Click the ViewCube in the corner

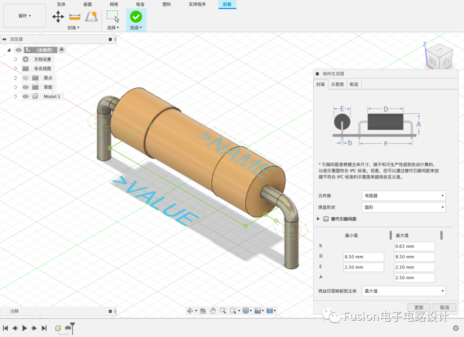[x=439, y=56]
